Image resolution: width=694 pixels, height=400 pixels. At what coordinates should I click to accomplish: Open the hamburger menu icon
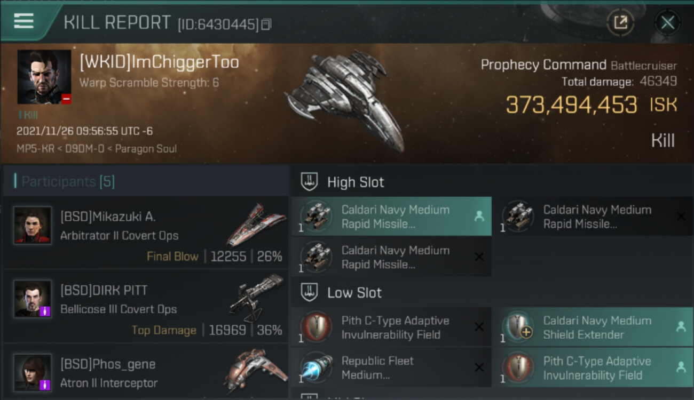pyautogui.click(x=24, y=21)
